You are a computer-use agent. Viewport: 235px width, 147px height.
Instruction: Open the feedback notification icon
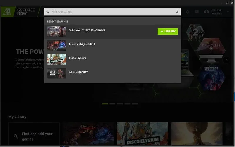(x=197, y=12)
